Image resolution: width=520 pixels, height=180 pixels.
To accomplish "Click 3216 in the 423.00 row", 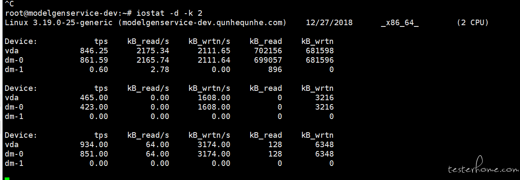I will [325, 107].
